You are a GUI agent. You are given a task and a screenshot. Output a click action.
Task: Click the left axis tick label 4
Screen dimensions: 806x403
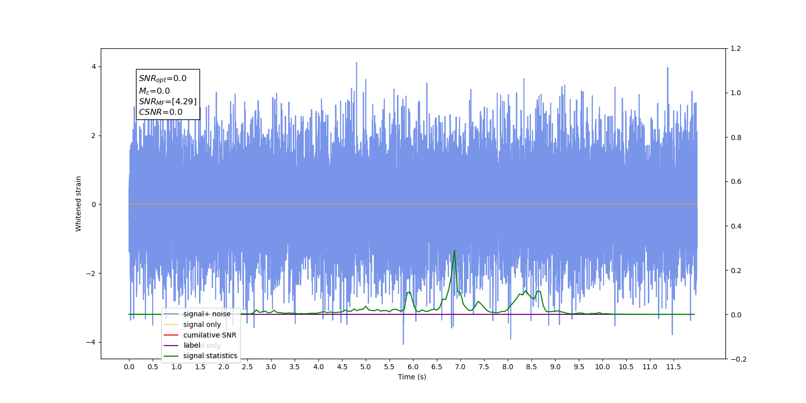[94, 66]
